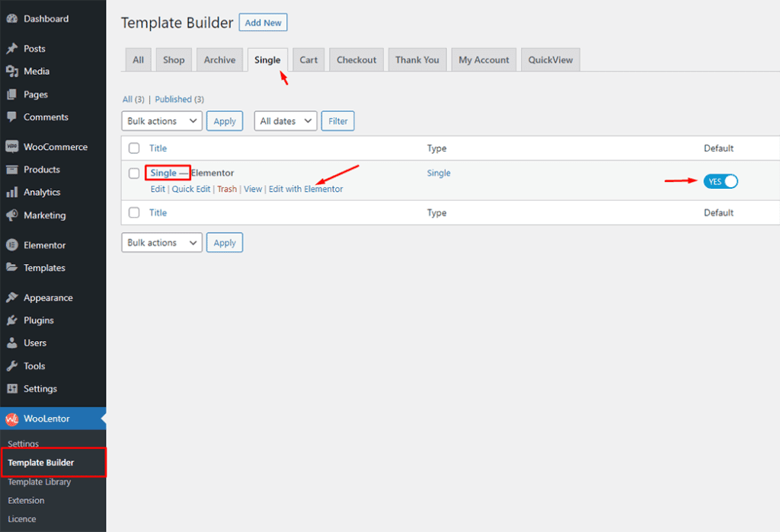This screenshot has height=532, width=780.
Task: Click the Posts pushpin icon
Action: point(12,49)
